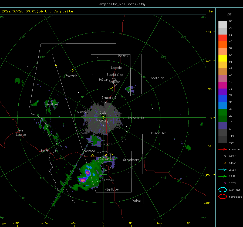Click the bright green swatch below 30
Viewport: 243px width, 227px height.
pyautogui.click(x=222, y=112)
